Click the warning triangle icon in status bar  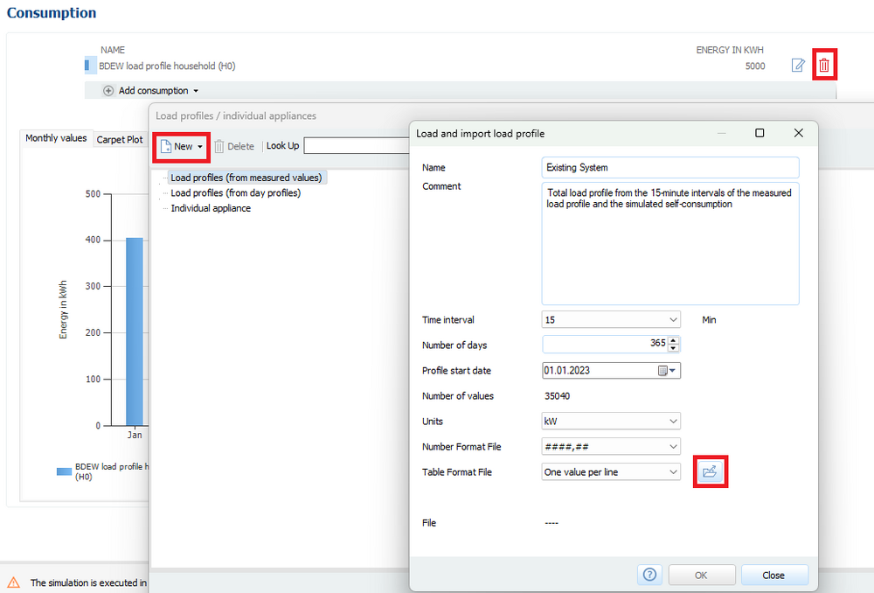coord(13,583)
